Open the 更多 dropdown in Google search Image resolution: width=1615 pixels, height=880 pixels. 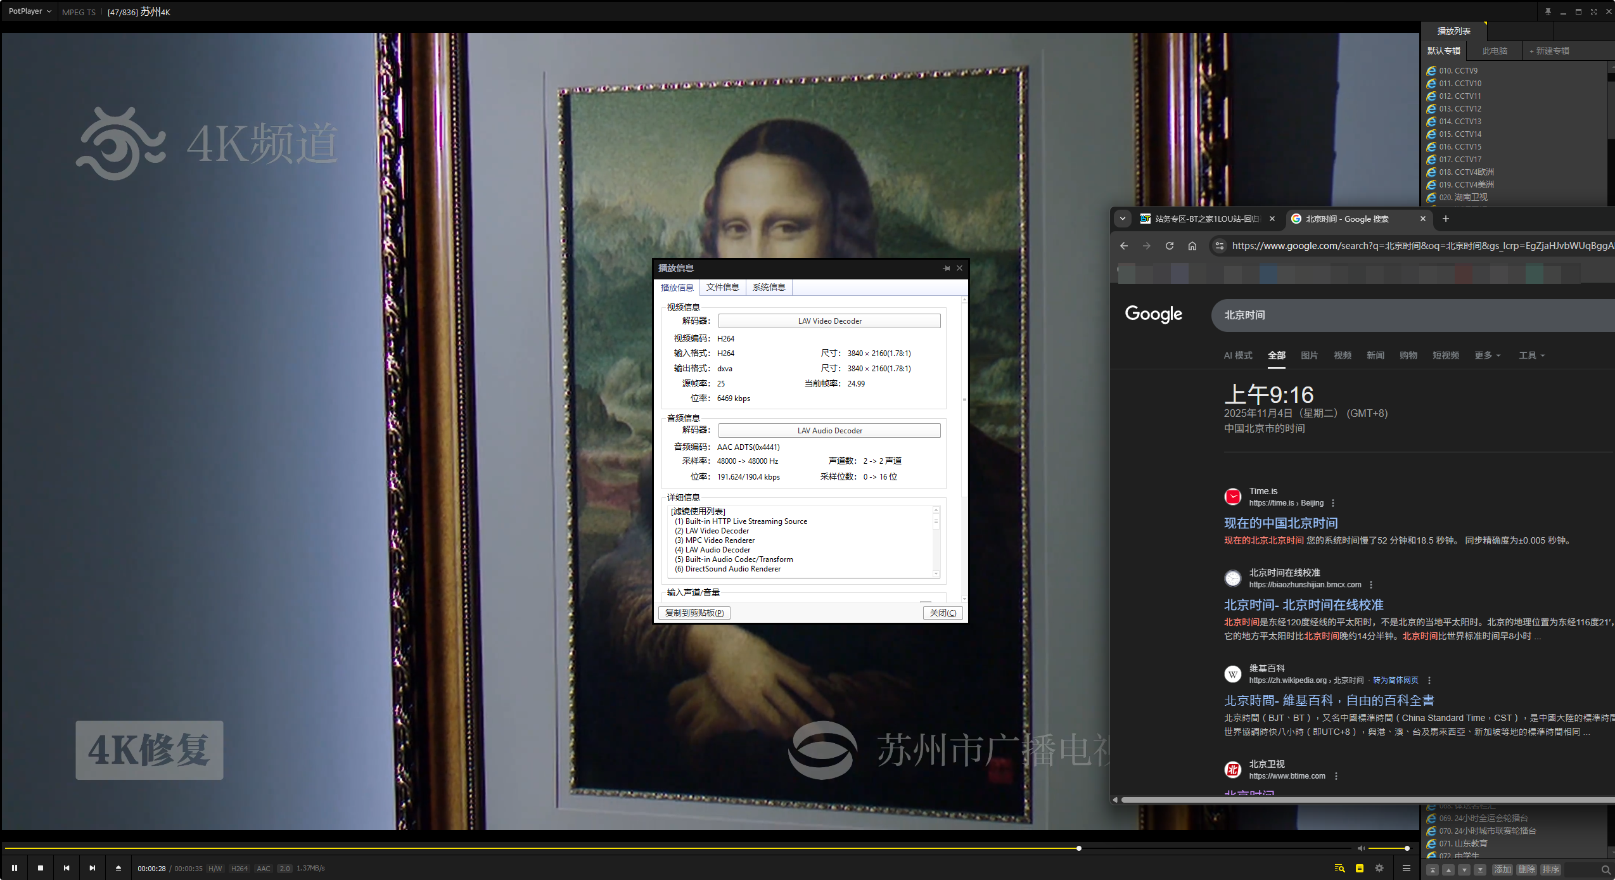tap(1486, 355)
